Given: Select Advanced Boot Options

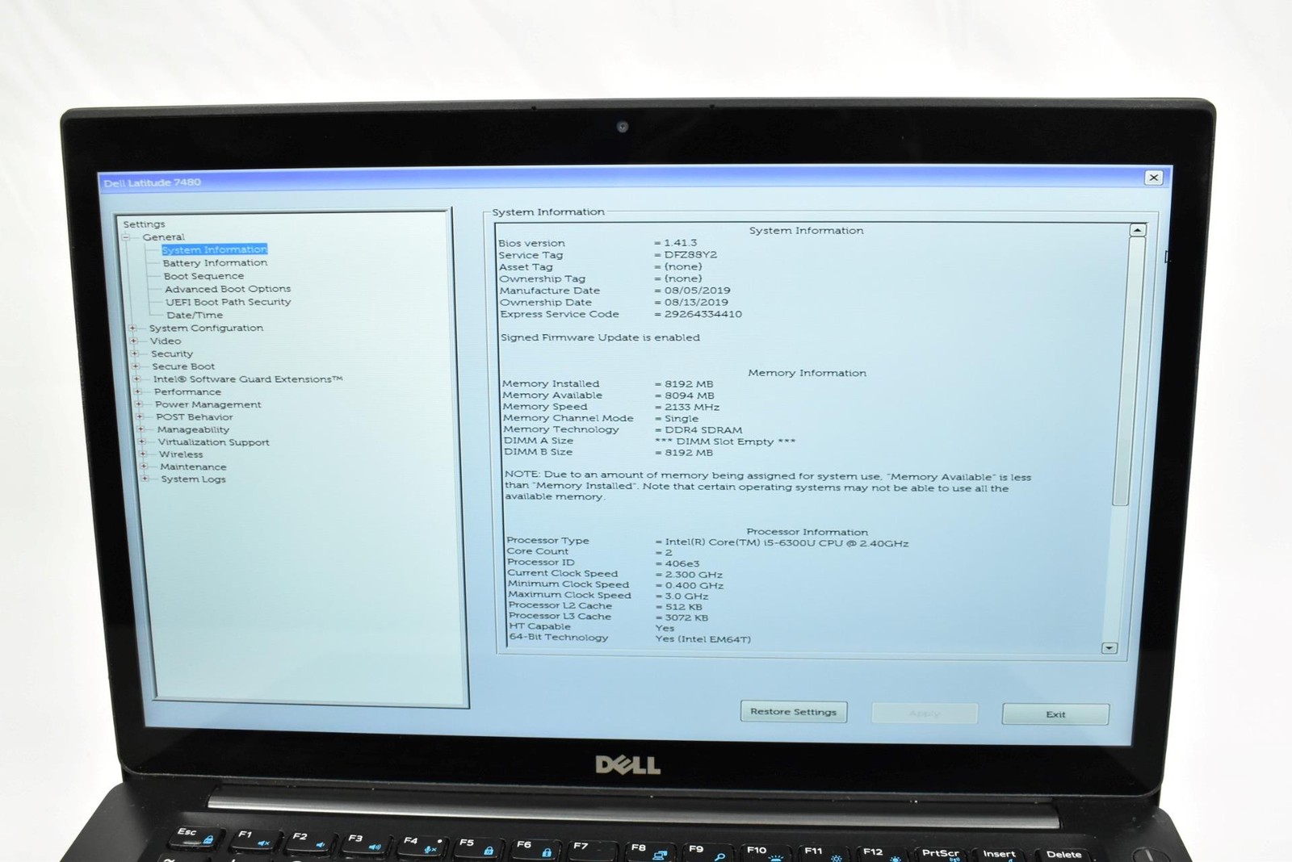Looking at the screenshot, I should pyautogui.click(x=228, y=289).
